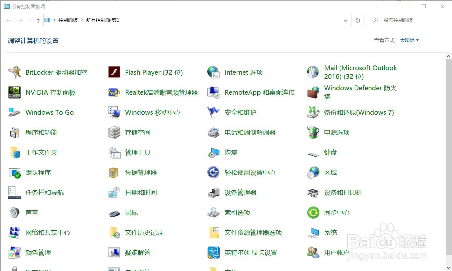The image size is (452, 271).
Task: Open BitLocker drive encryption icon
Action: point(15,72)
